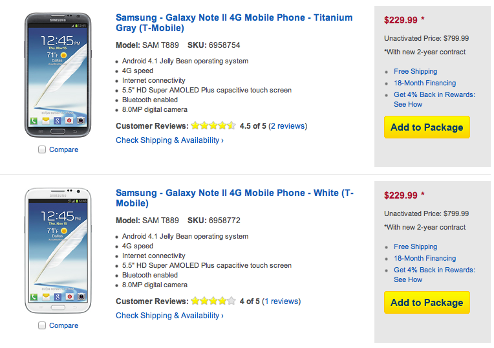494x348 pixels.
Task: Open Titanium Gray Galaxy Note II title link
Action: [234, 23]
